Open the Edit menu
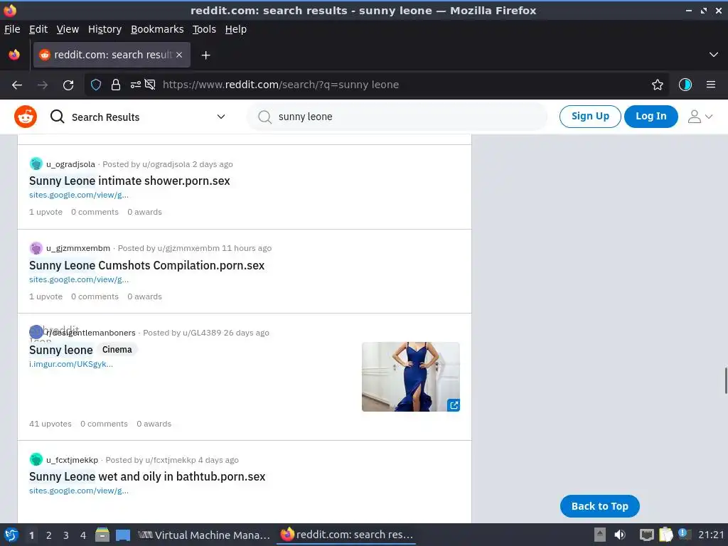The width and height of the screenshot is (728, 546). (38, 29)
